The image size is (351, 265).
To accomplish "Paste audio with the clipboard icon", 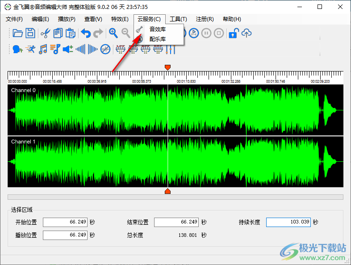I will click(71, 34).
